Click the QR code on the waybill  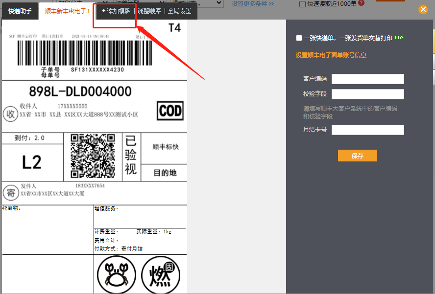pos(93,156)
